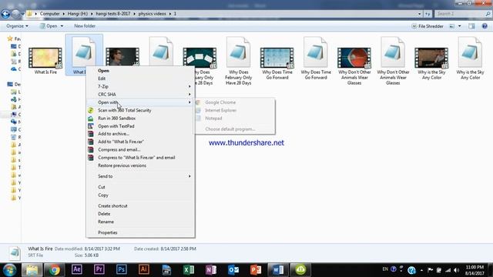
Task: Launch Premiere Pro from the taskbar
Action: click(x=99, y=269)
